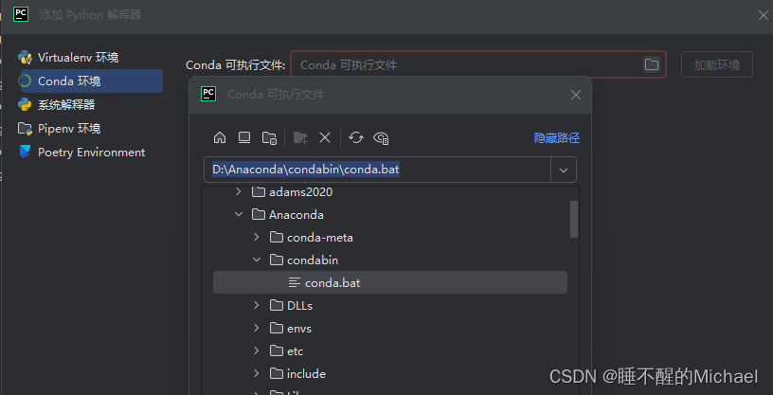Toggle show hidden files eye icon
773x395 pixels.
[381, 137]
